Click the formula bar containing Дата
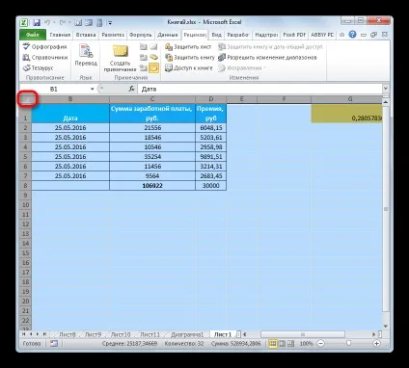 click(259, 89)
